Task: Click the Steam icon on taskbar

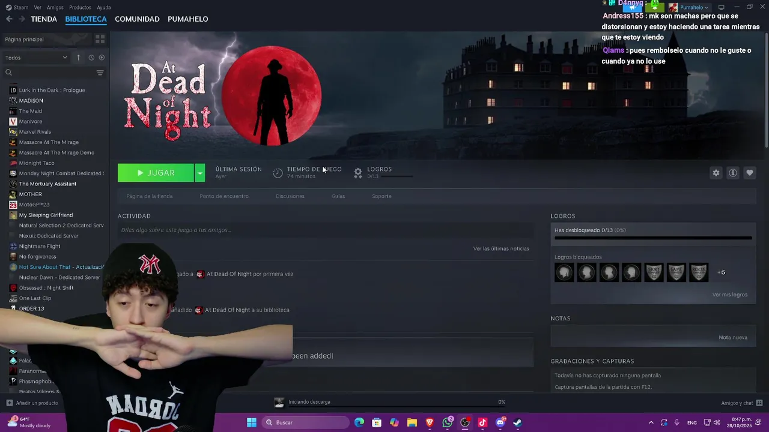Action: [517, 422]
